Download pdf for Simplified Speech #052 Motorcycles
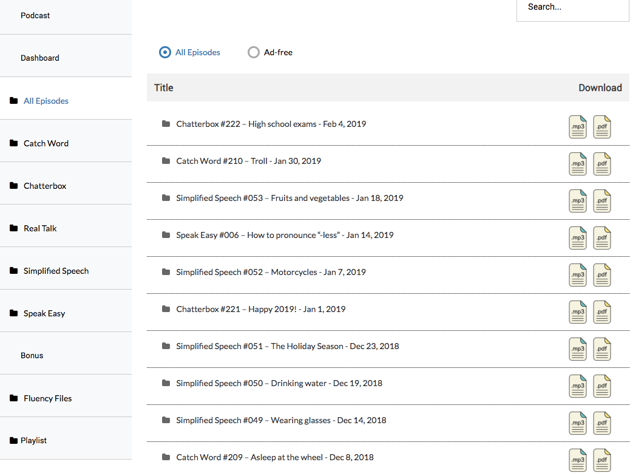 (x=601, y=275)
